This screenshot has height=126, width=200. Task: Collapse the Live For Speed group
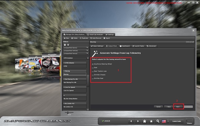pos(64,87)
